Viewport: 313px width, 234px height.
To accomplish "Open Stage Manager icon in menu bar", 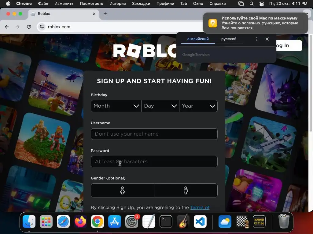I will click(x=241, y=4).
